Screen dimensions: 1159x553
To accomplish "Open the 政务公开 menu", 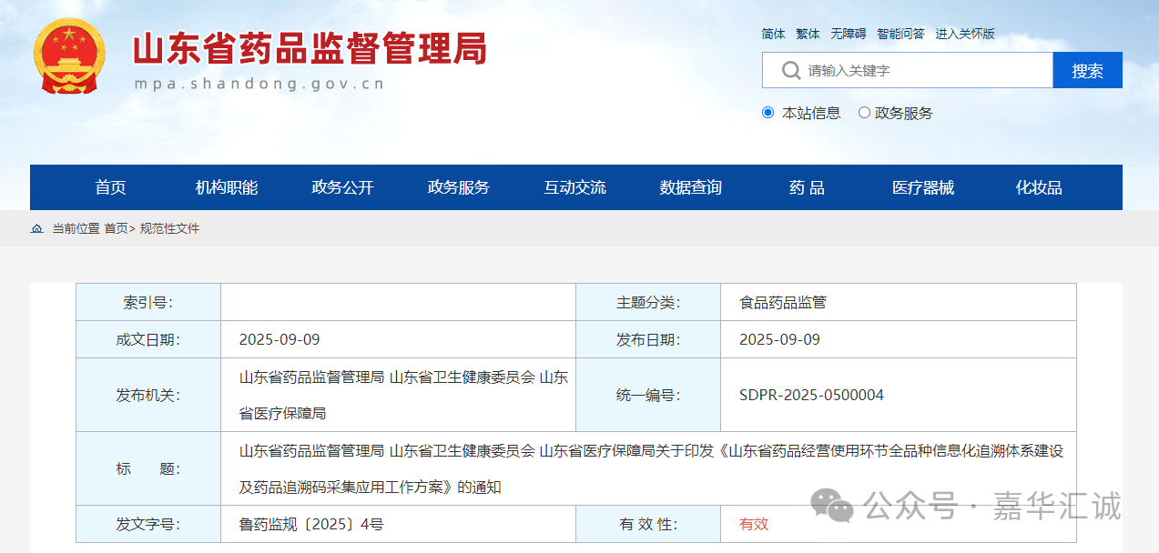I will (342, 187).
